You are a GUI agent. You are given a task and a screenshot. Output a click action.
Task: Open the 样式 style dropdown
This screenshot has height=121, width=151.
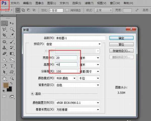pos(103,10)
